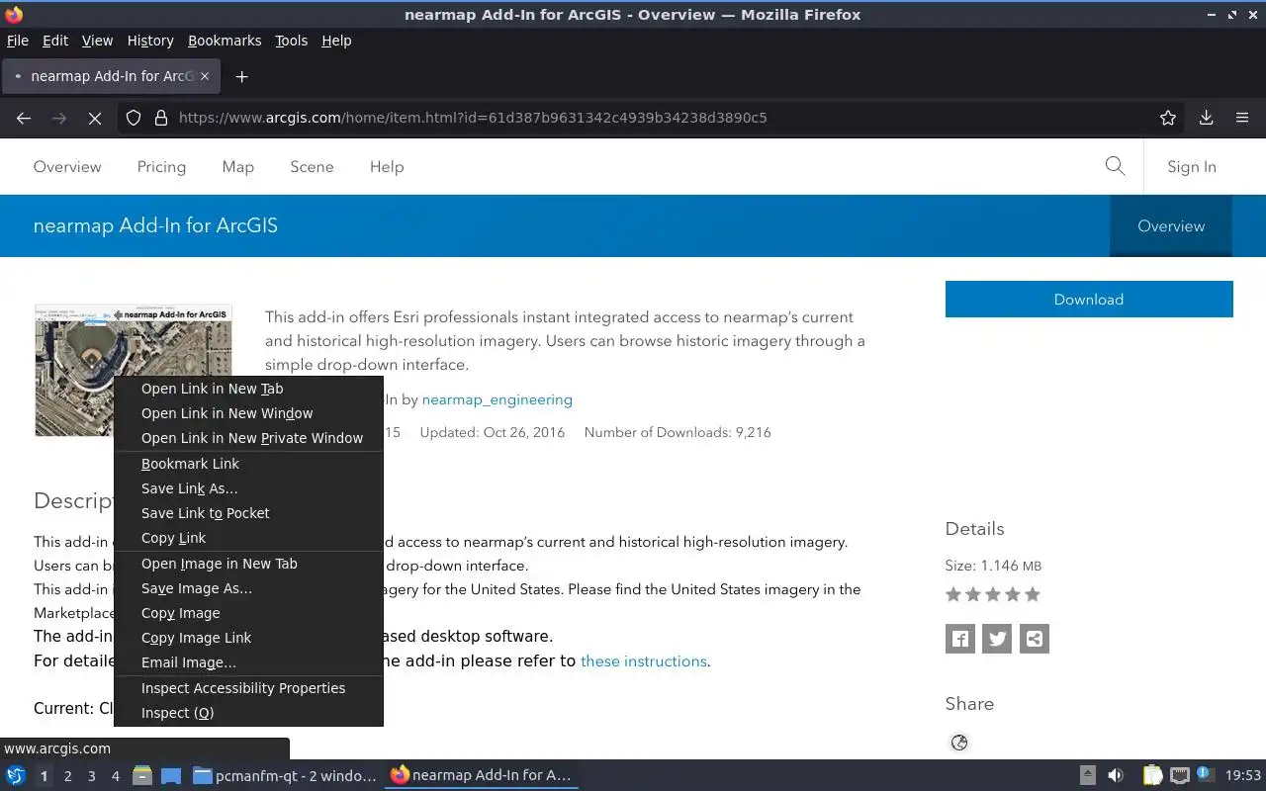1266x791 pixels.
Task: Select Copy Link
Action: click(248, 538)
